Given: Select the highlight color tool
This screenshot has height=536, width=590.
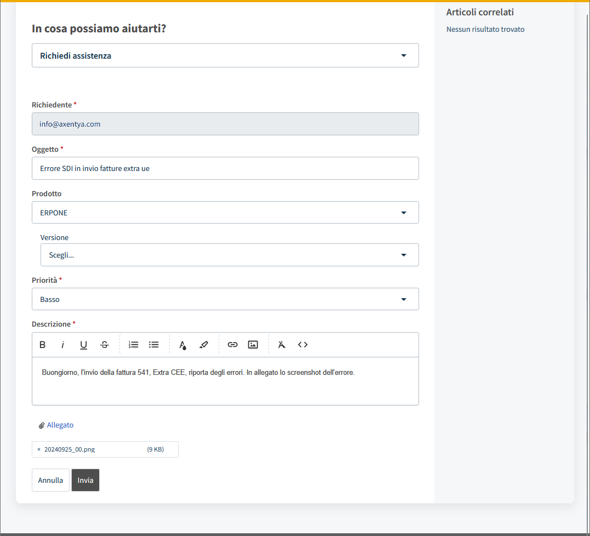Looking at the screenshot, I should (204, 345).
